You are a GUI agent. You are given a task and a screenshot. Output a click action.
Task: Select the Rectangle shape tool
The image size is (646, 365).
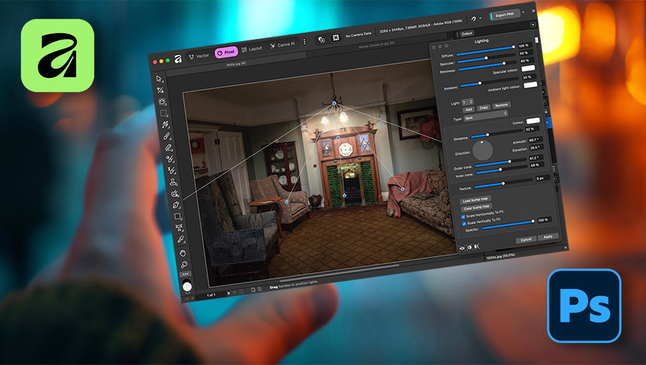178,216
